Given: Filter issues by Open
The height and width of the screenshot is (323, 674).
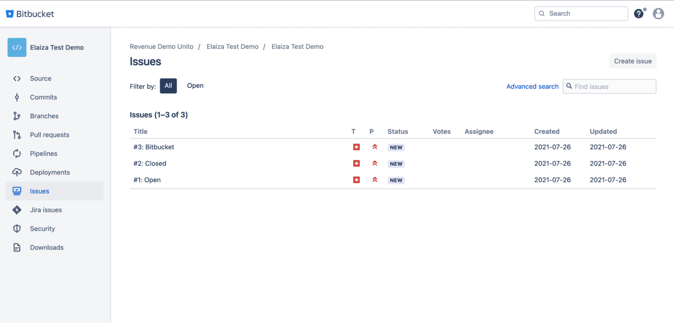Looking at the screenshot, I should click(x=195, y=86).
